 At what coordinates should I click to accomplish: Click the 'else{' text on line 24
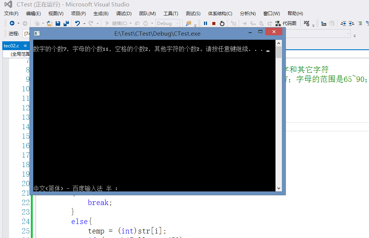point(82,221)
